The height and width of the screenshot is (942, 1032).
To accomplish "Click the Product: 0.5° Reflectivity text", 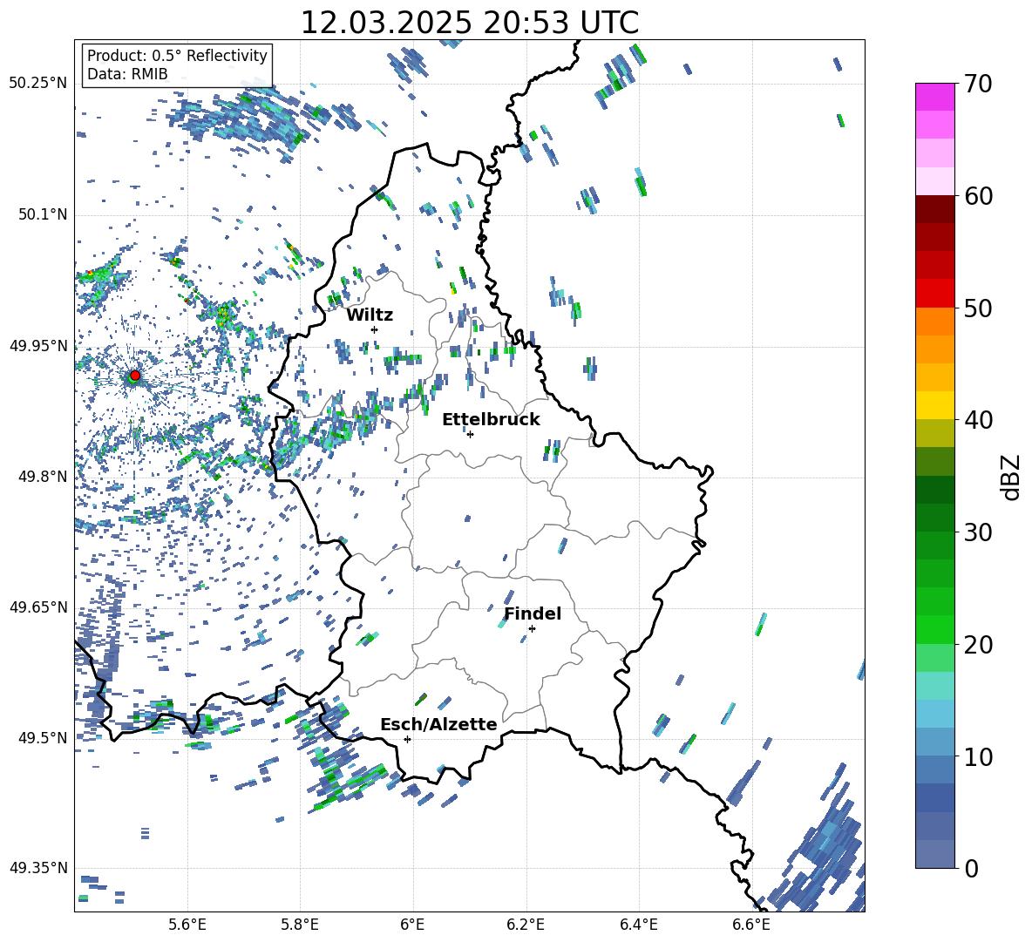I will pos(177,55).
